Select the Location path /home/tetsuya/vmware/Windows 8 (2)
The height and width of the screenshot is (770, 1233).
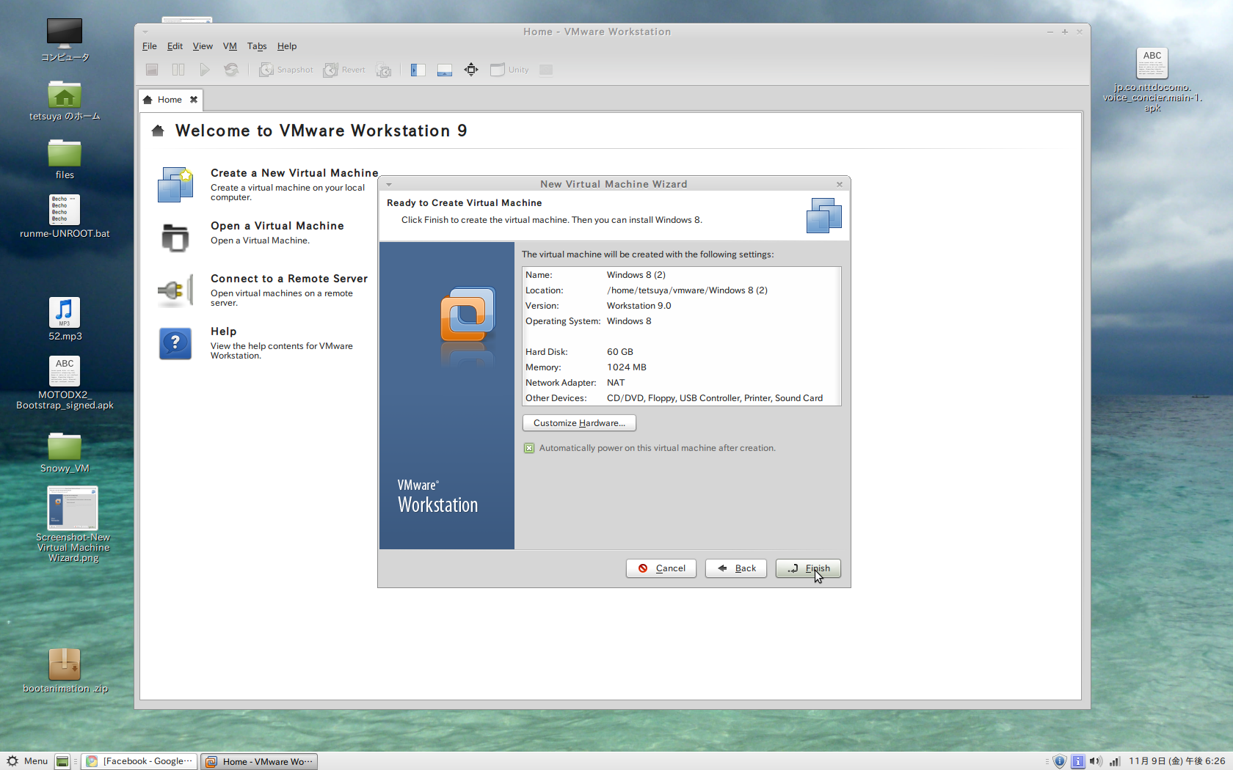click(687, 290)
